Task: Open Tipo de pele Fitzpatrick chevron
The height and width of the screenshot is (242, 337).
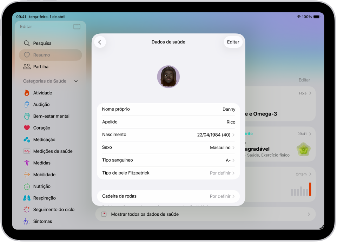Action: pos(233,173)
